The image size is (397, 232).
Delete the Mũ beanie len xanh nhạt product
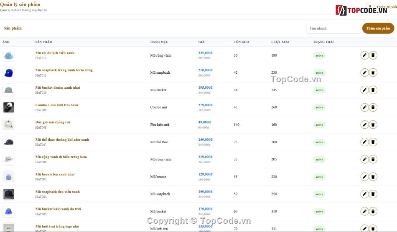(373, 177)
